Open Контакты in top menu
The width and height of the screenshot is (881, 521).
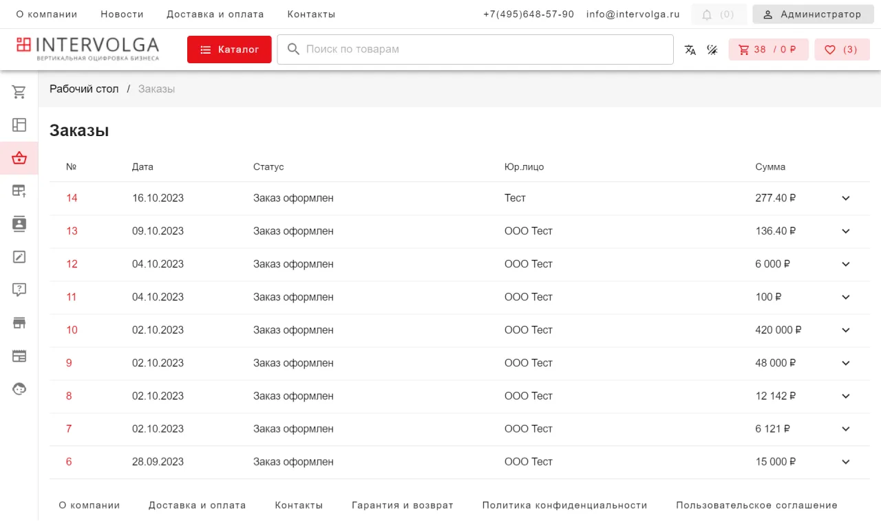pyautogui.click(x=311, y=14)
